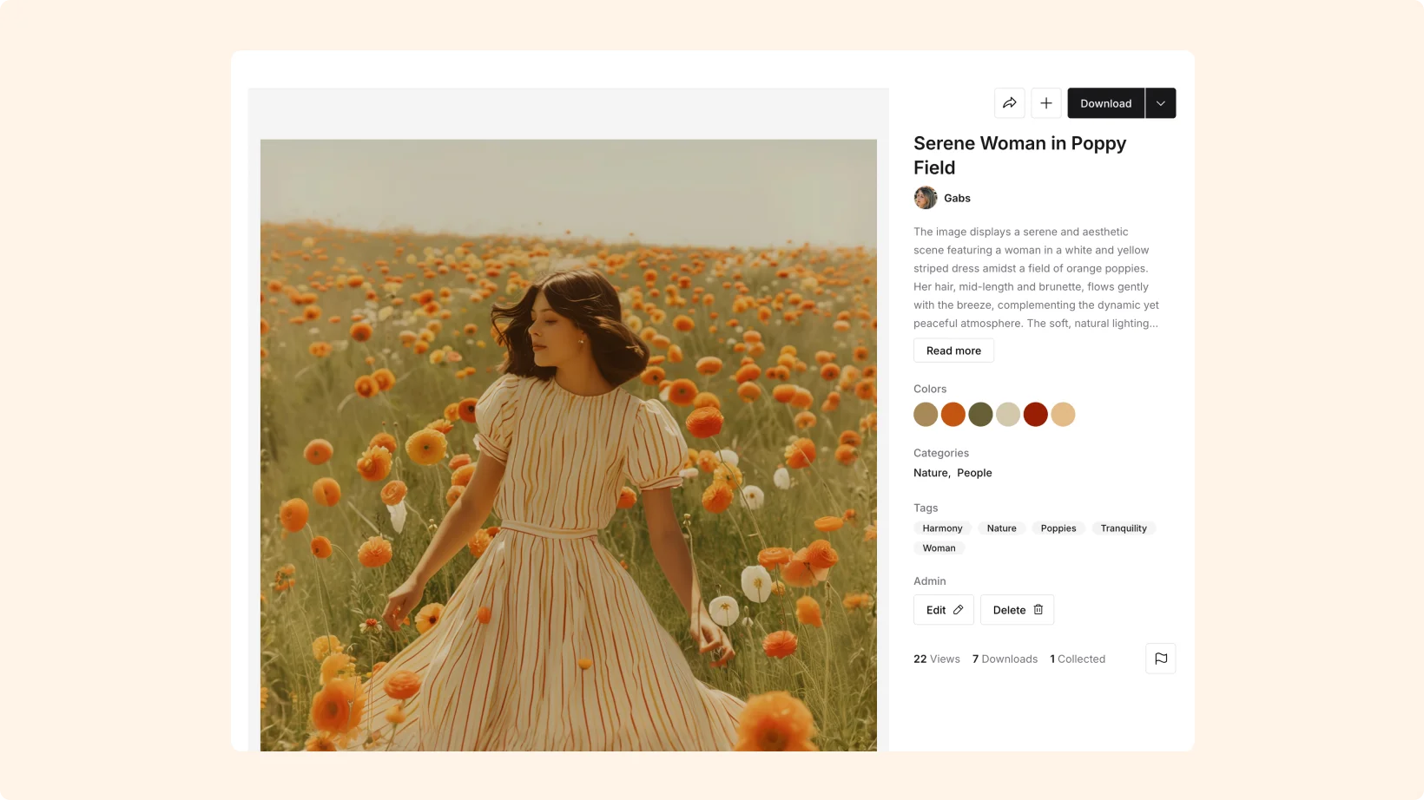1424x800 pixels.
Task: Click the Harmony tag
Action: [x=942, y=528]
